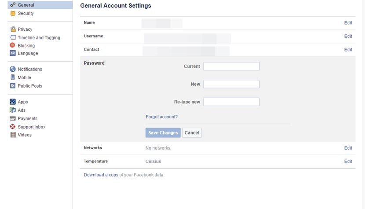
Task: Click the Support Inbox lifebuoy icon
Action: point(13,127)
